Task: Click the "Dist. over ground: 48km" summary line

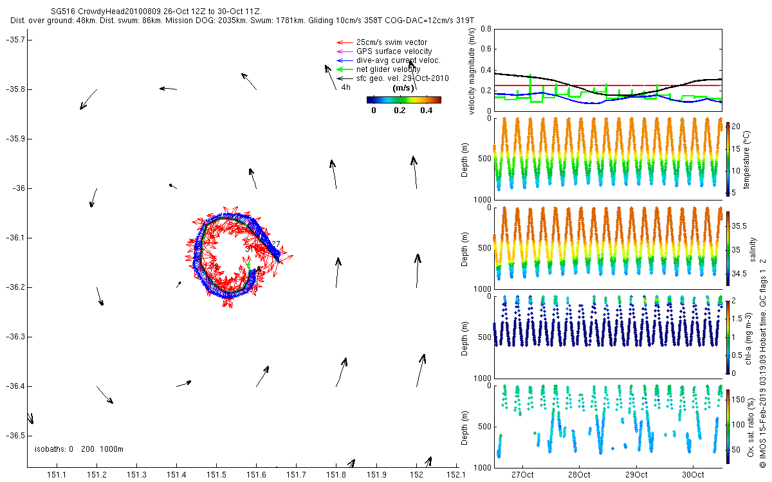Action: tap(242, 21)
